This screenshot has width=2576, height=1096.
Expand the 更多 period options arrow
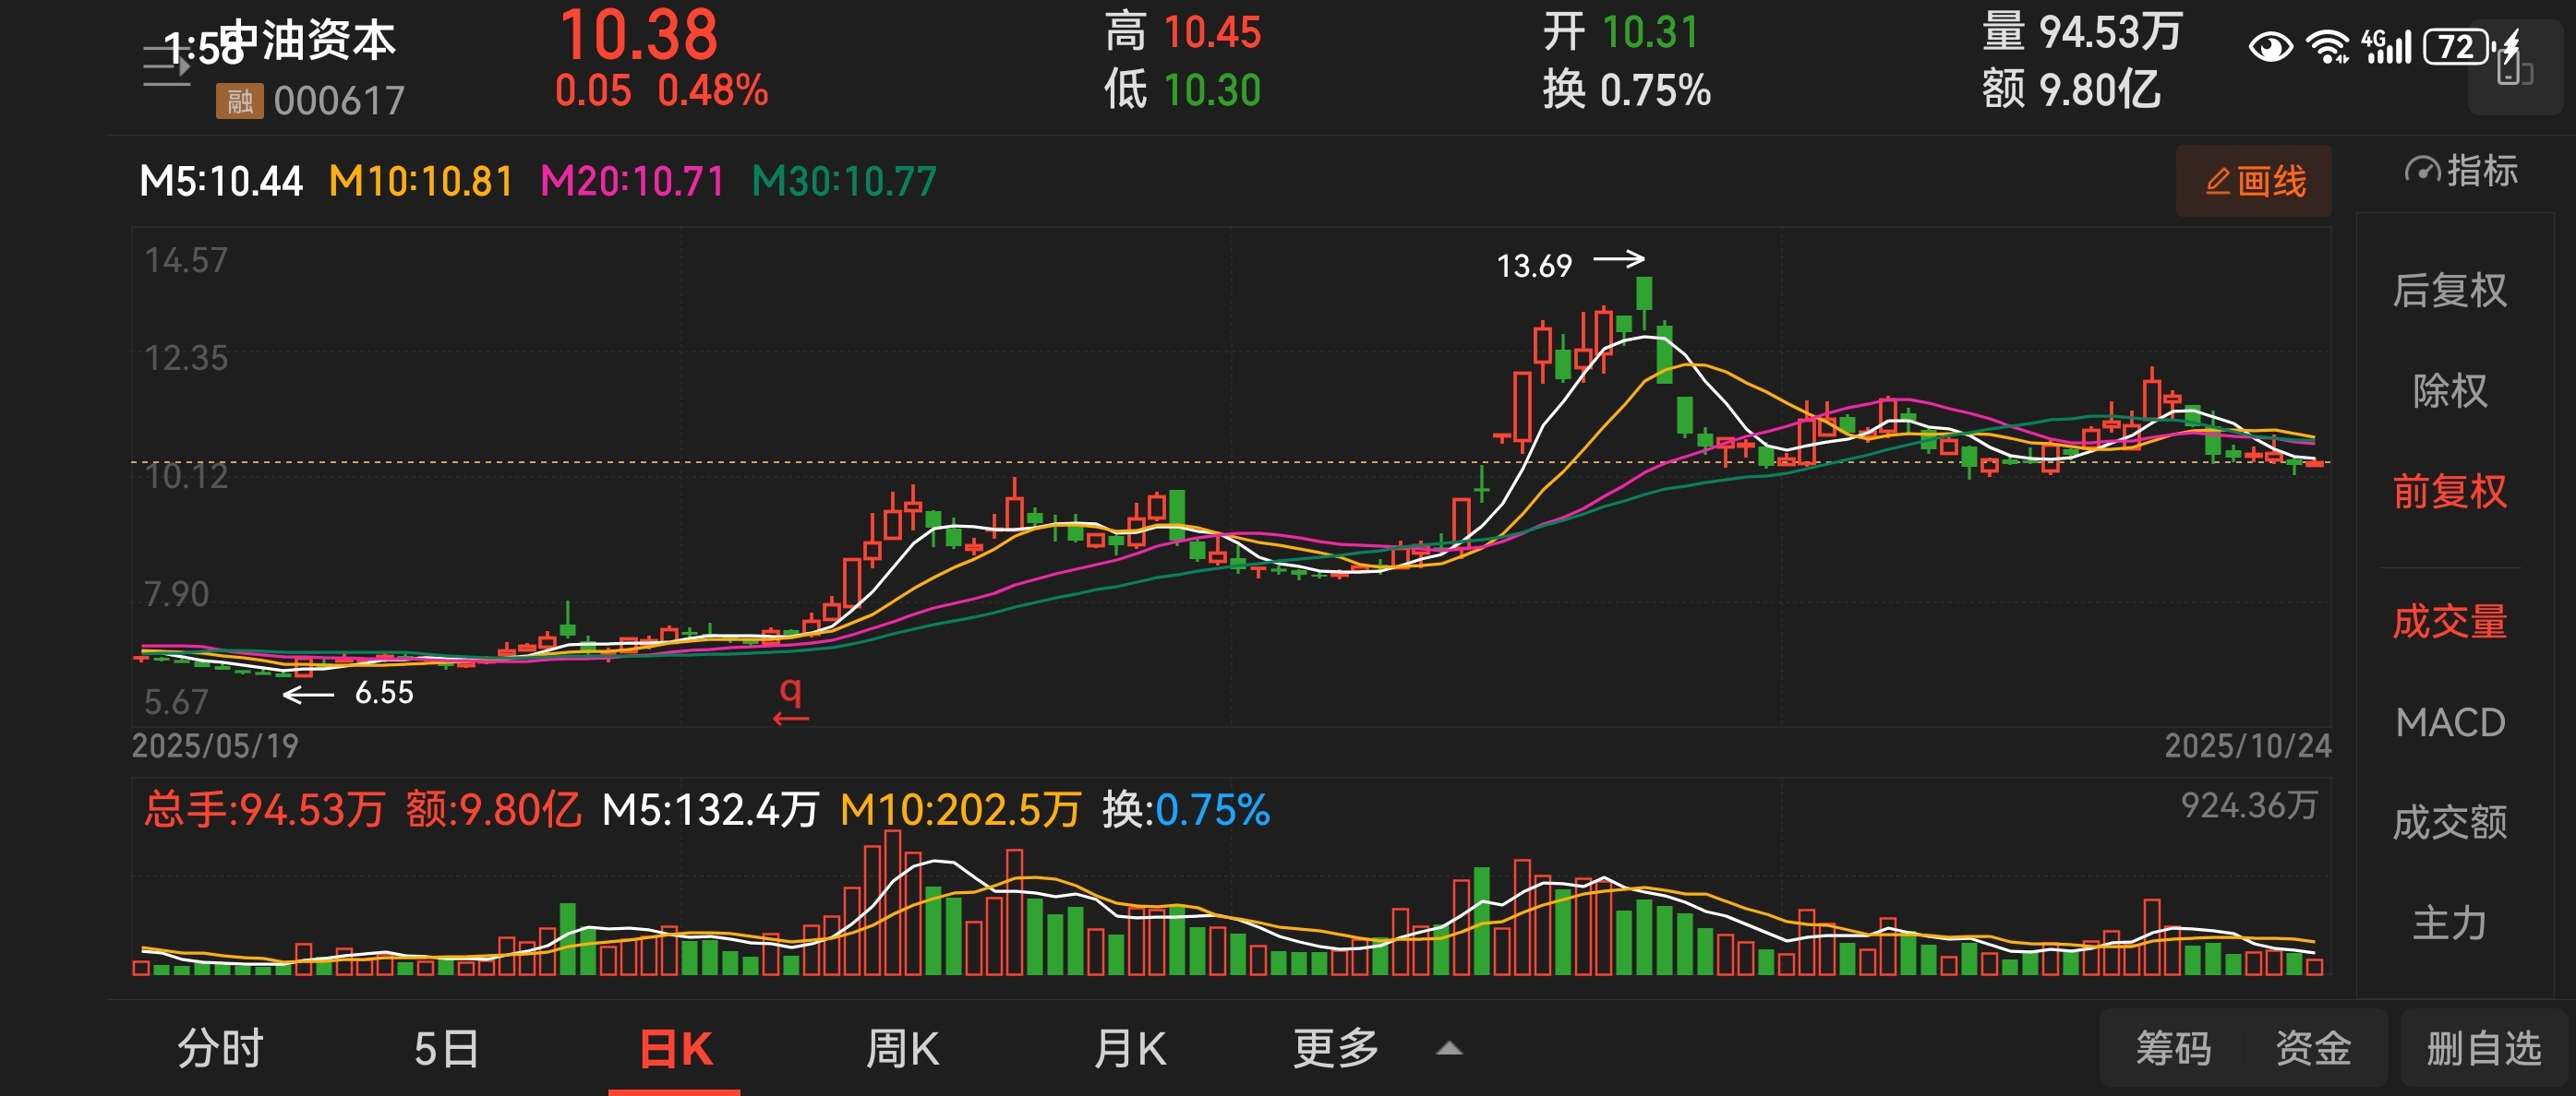(x=1449, y=1049)
